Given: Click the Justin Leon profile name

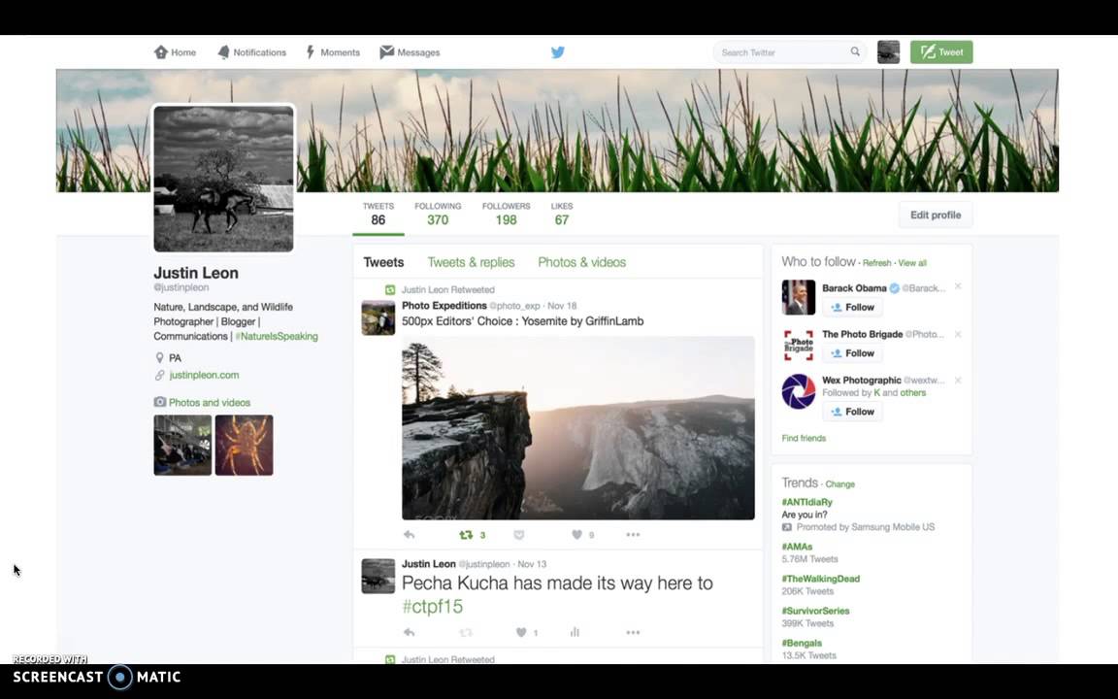Looking at the screenshot, I should pos(196,273).
